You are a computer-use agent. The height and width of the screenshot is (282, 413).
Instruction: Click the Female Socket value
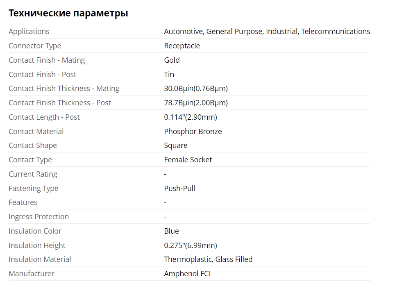pos(188,160)
